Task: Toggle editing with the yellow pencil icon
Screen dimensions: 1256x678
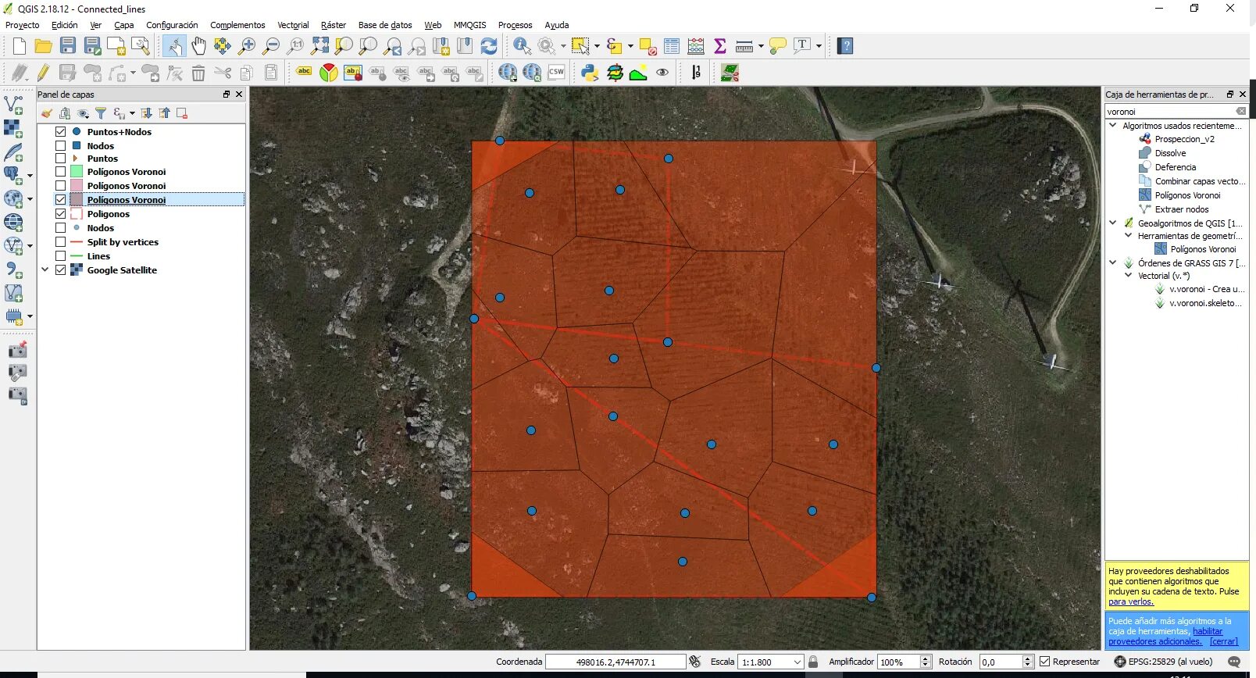Action: tap(44, 73)
